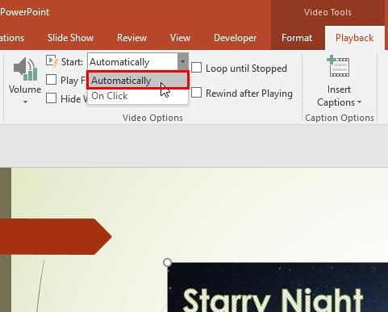Screen dimensions: 388x312
Task: Switch to the Developer tab
Action: click(235, 38)
